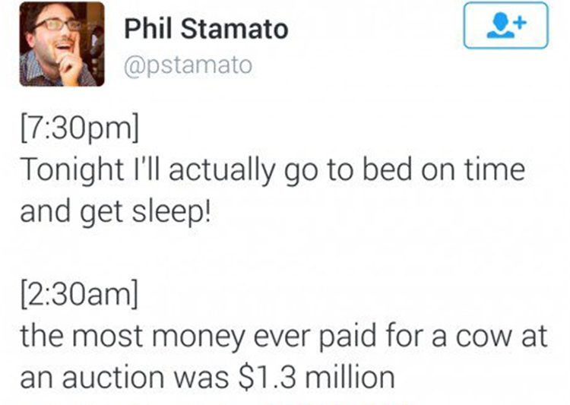Click the Phil Stamato display name

pyautogui.click(x=206, y=29)
